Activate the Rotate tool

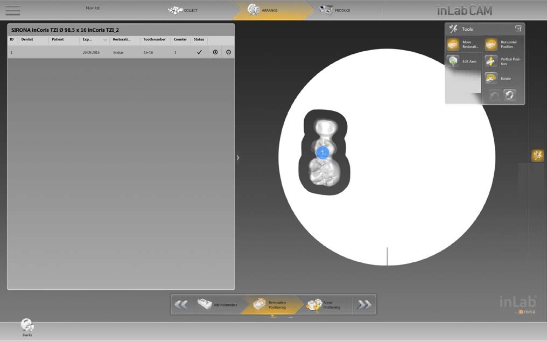[499, 78]
